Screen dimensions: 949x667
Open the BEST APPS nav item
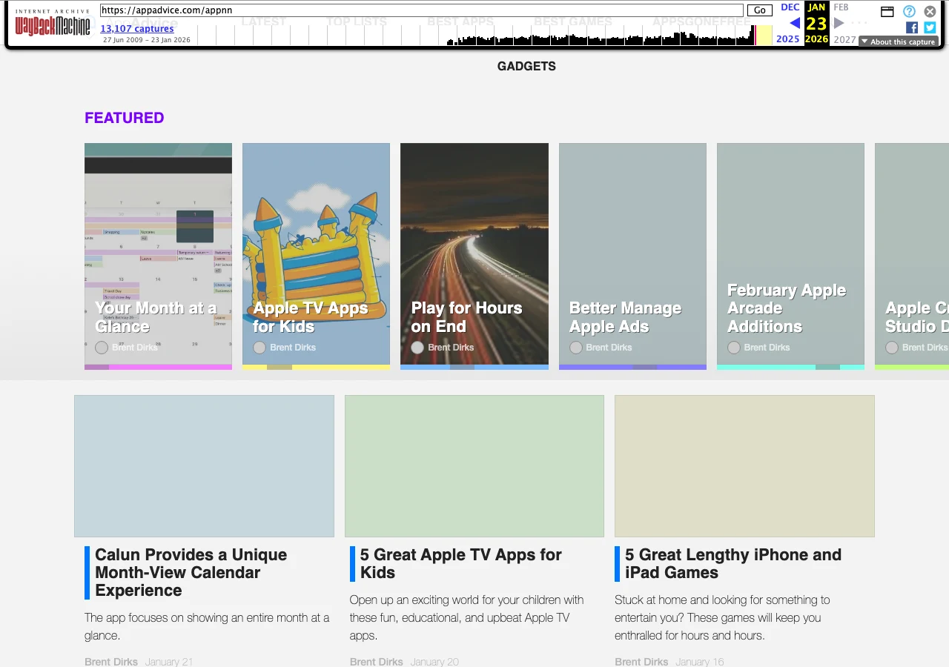[x=460, y=21]
